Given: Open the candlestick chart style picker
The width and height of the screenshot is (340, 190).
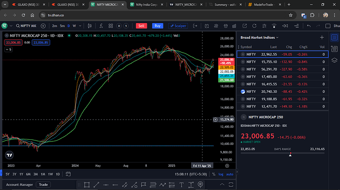Looking at the screenshot, I should point(89,26).
